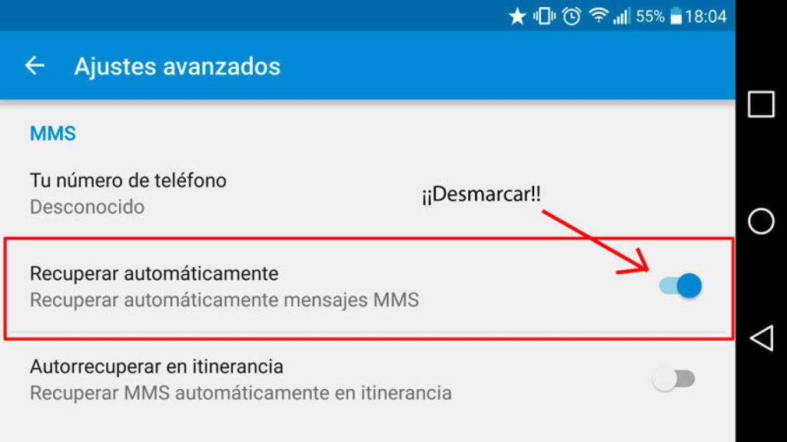
Task: Select the Recuperar automáticamente row label
Action: click(154, 274)
